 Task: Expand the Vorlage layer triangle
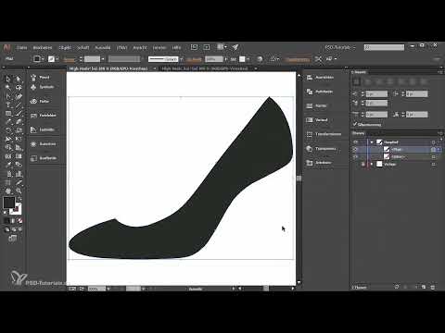tap(372, 165)
